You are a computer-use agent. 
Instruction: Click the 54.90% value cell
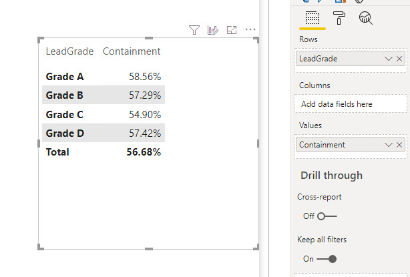[145, 114]
